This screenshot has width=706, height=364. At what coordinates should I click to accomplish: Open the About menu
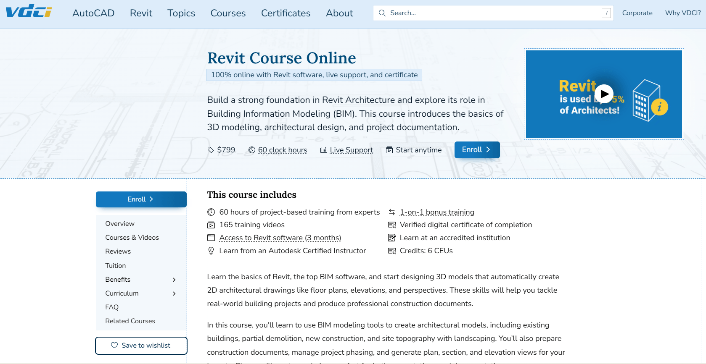[339, 13]
